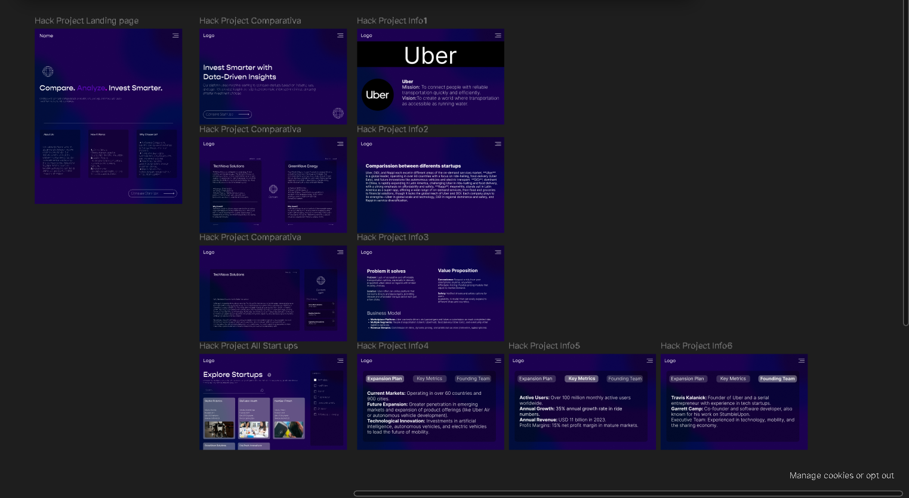Select frame label Hack Project Info4

tap(393, 346)
